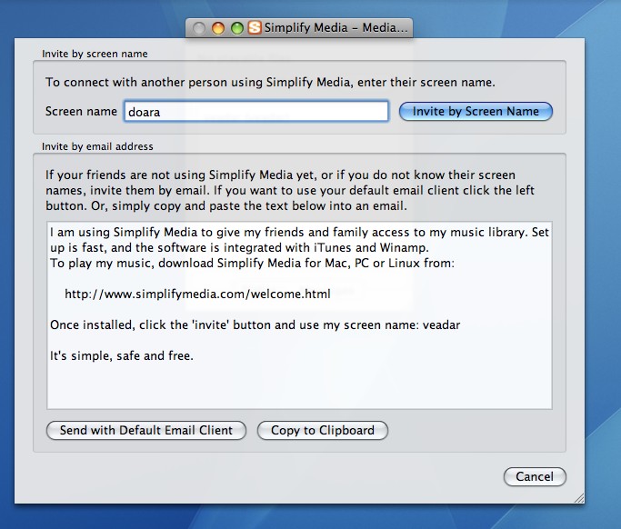
Task: Click the simplifymedia.com welcome URL text
Action: [197, 294]
